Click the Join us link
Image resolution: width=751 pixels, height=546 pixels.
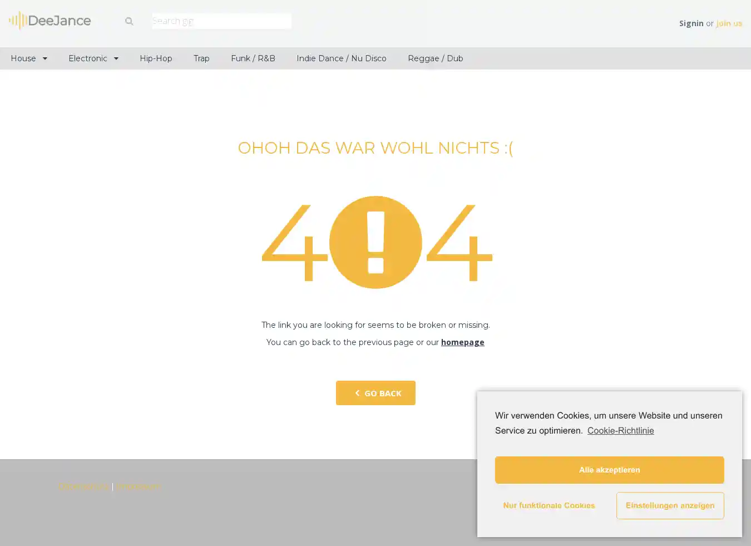729,23
